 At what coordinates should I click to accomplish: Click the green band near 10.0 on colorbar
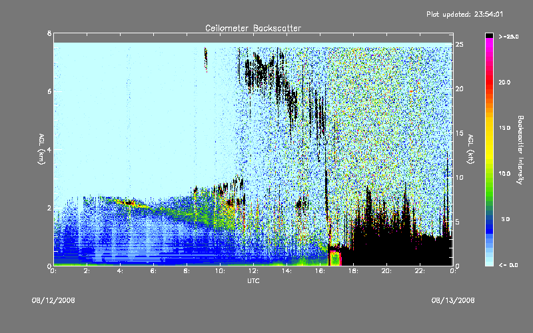(x=489, y=174)
